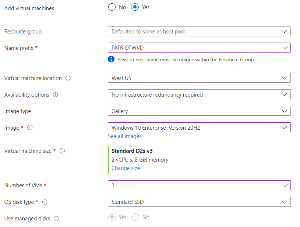Click info icon beside Virtual machine size
This screenshot has width=300, height=227.
click(x=62, y=151)
